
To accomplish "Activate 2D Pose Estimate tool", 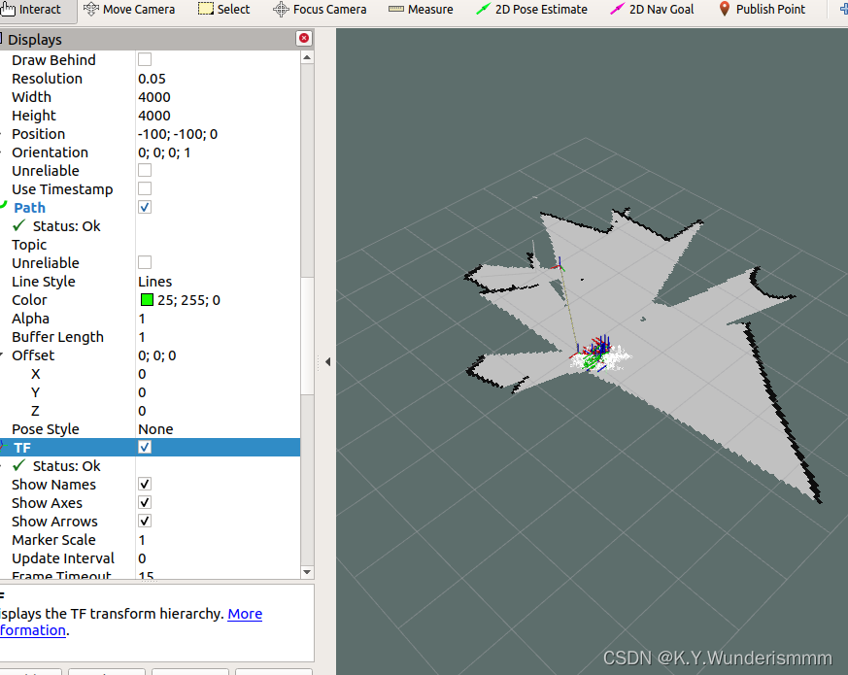I will pos(531,9).
